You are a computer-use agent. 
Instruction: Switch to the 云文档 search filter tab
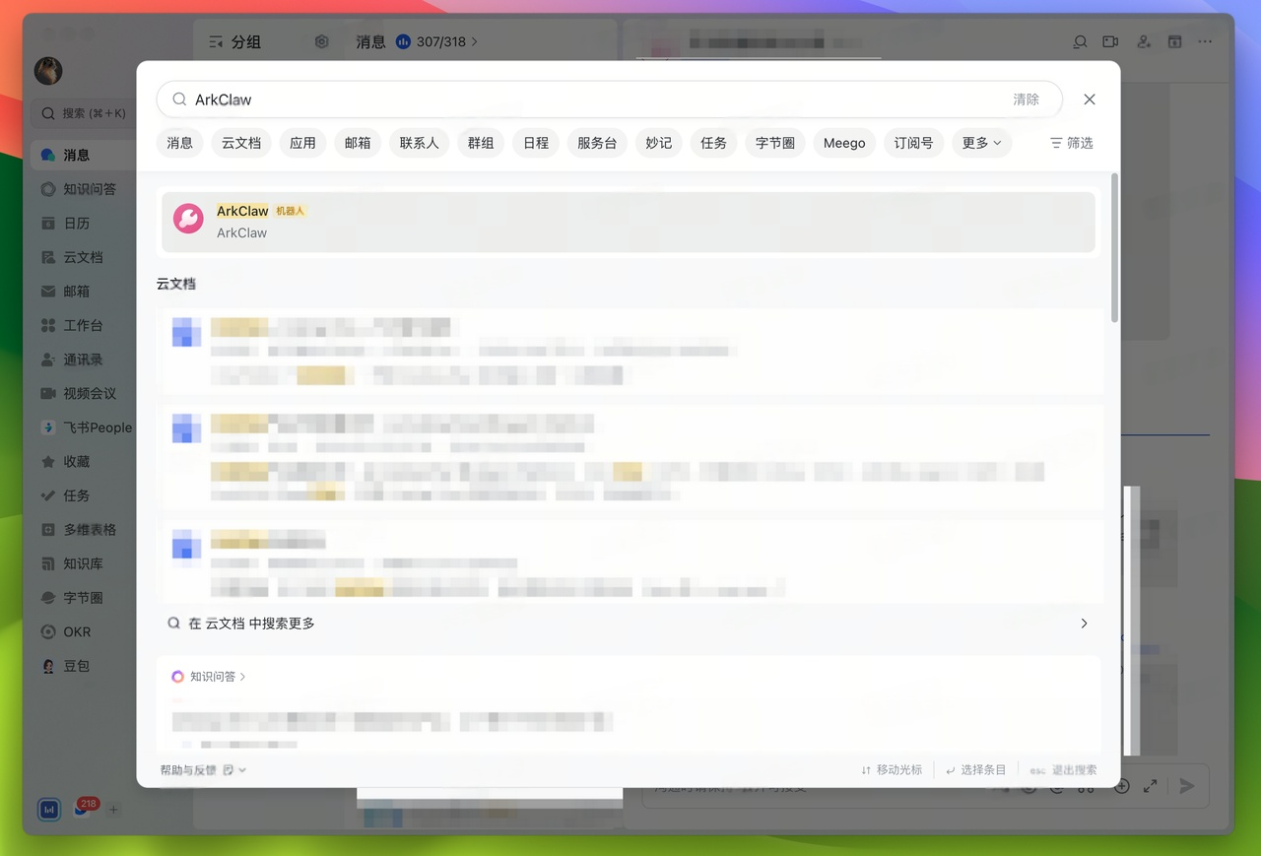241,142
